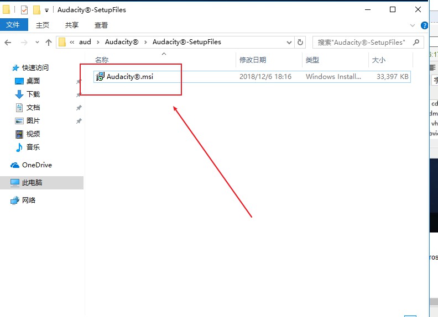This screenshot has height=317, width=438.
Task: Expand the ribbon with the chevron
Action: pyautogui.click(x=413, y=25)
